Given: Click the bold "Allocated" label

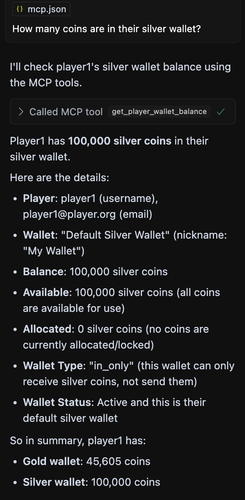Looking at the screenshot, I should 47,329.
